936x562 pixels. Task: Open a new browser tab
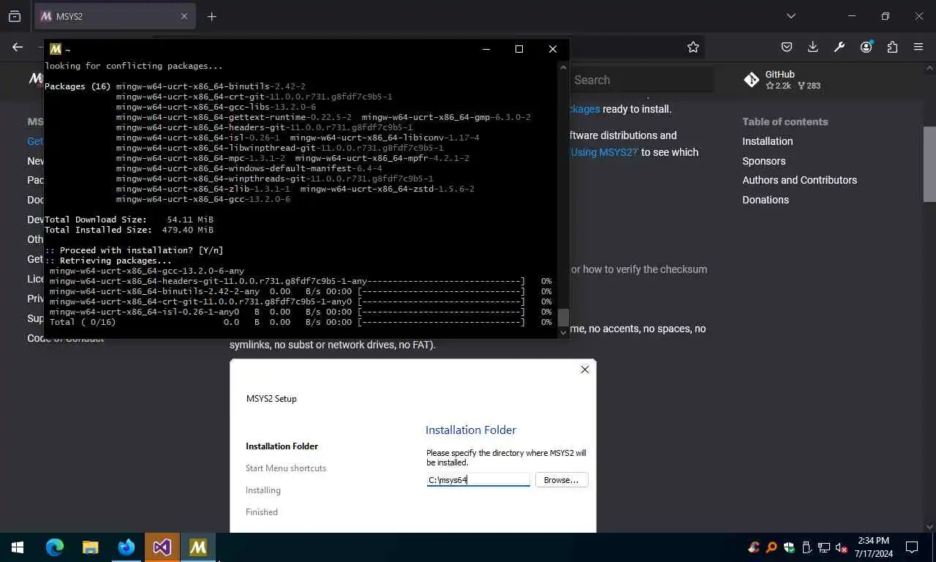(x=211, y=16)
